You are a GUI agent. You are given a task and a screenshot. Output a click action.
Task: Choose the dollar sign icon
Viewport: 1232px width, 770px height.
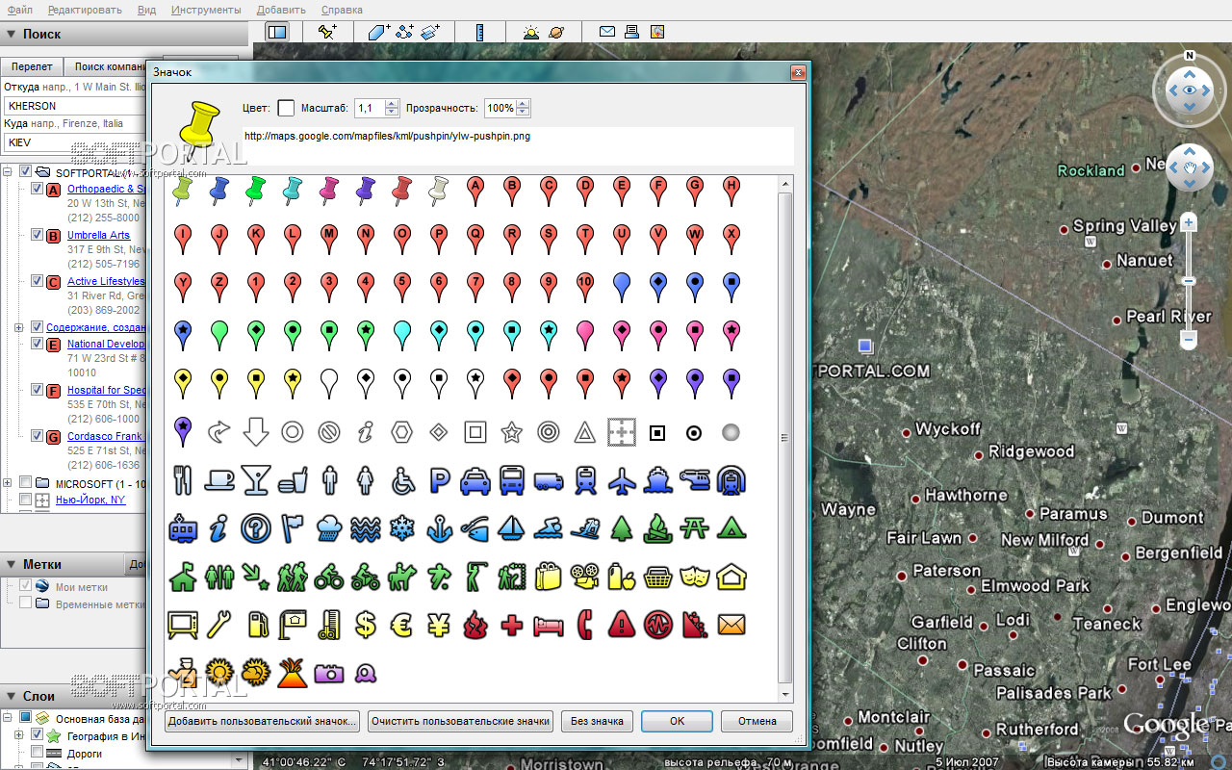coord(366,624)
